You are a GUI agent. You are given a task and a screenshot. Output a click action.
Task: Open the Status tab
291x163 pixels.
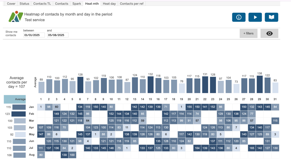(x=24, y=4)
